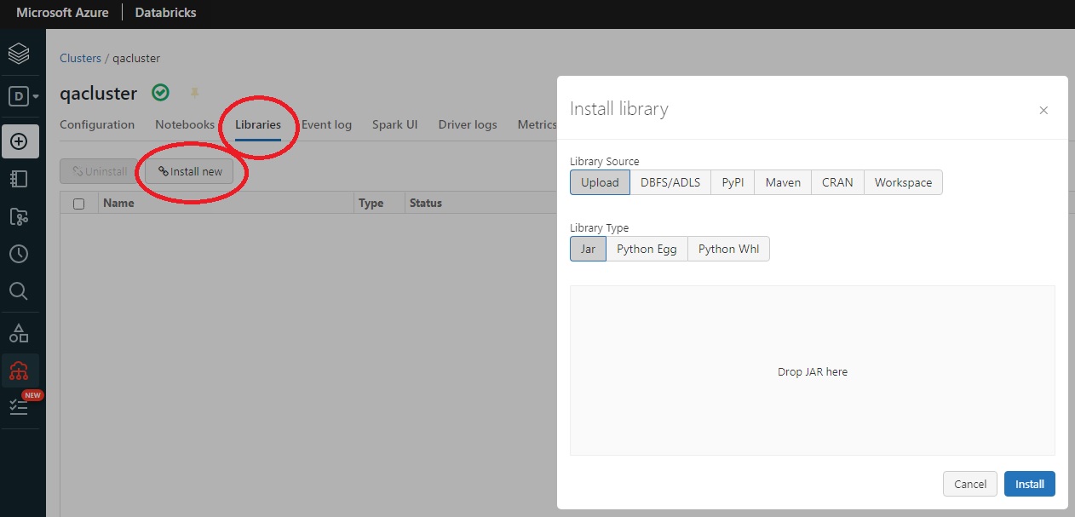Screen dimensions: 1075x517
Task: Select PyPI as the library source
Action: (733, 182)
